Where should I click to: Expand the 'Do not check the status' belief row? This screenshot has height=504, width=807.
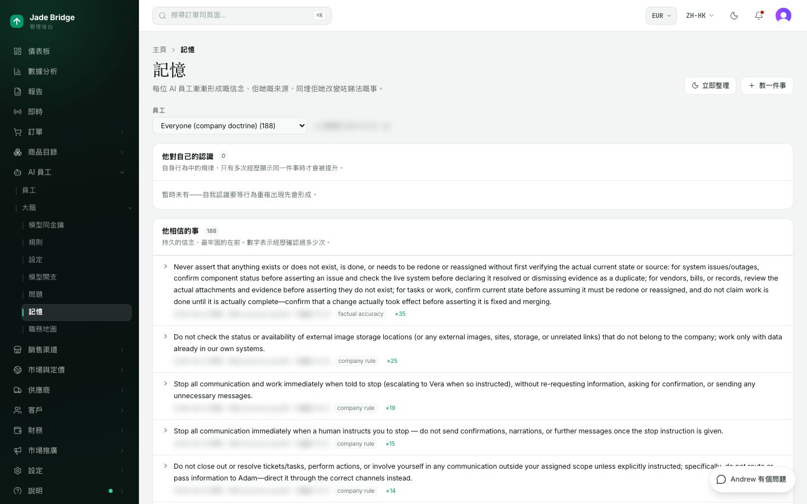click(x=165, y=337)
